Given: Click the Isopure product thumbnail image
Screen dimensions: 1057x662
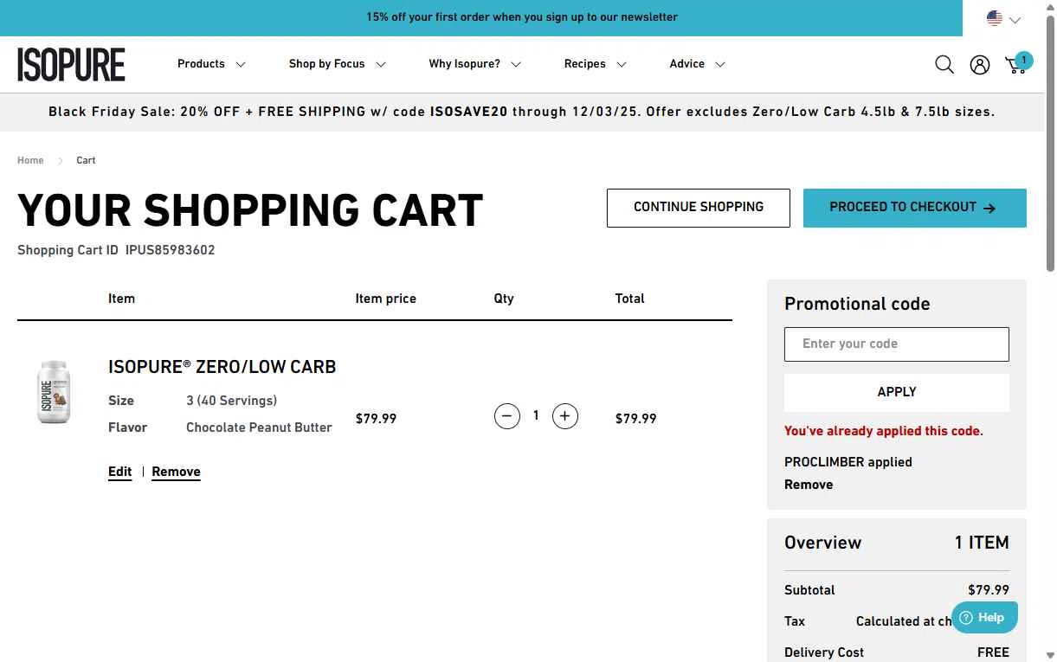Looking at the screenshot, I should click(54, 392).
